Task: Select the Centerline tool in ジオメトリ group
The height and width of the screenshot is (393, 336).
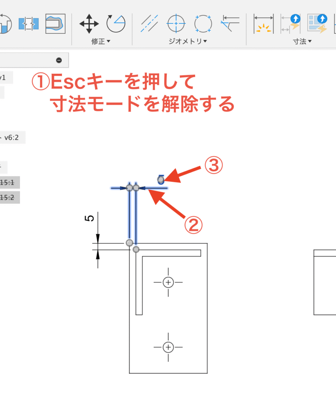Action: click(149, 23)
